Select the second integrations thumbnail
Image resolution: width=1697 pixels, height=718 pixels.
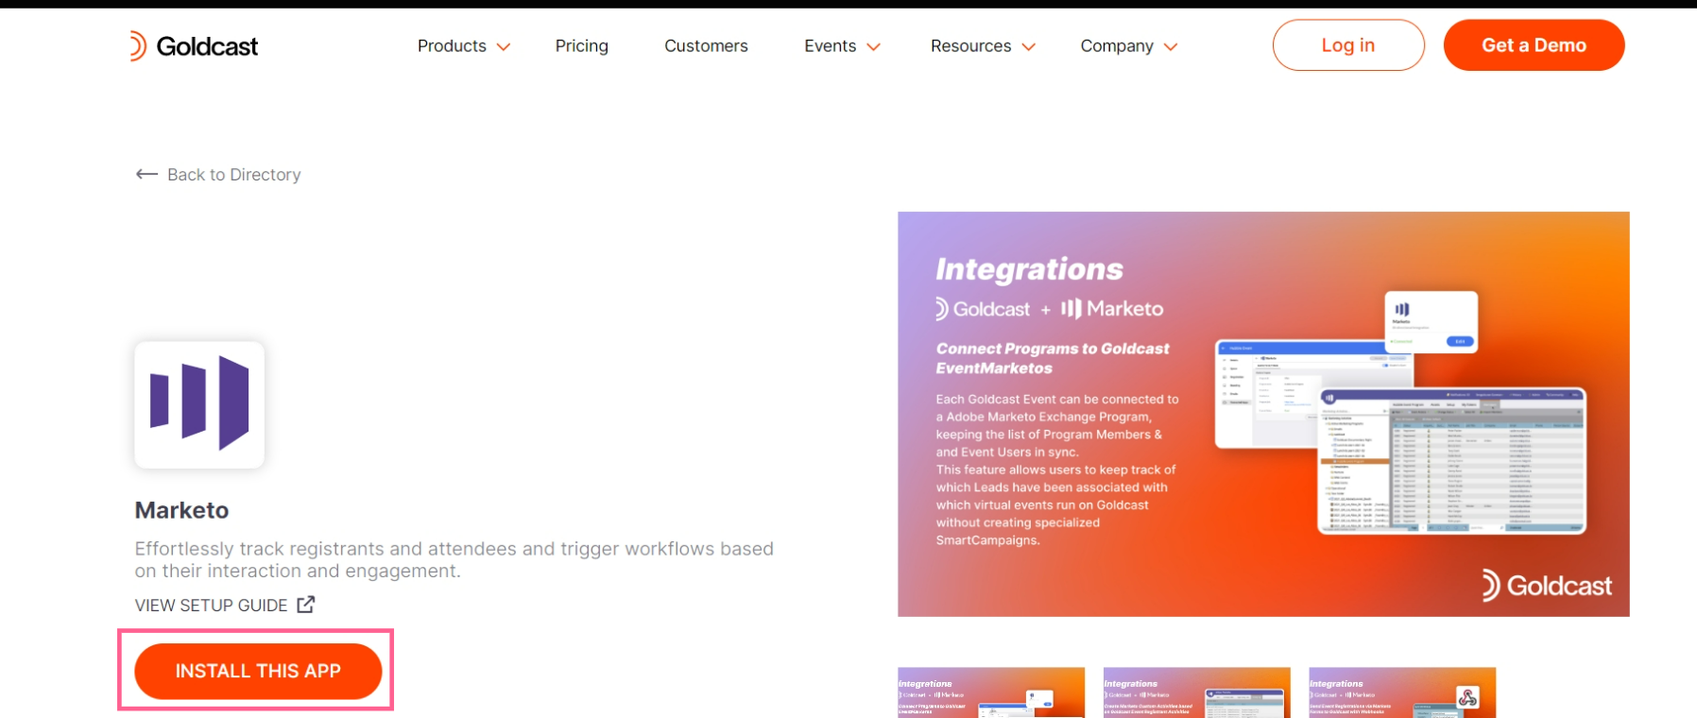pos(1197,692)
